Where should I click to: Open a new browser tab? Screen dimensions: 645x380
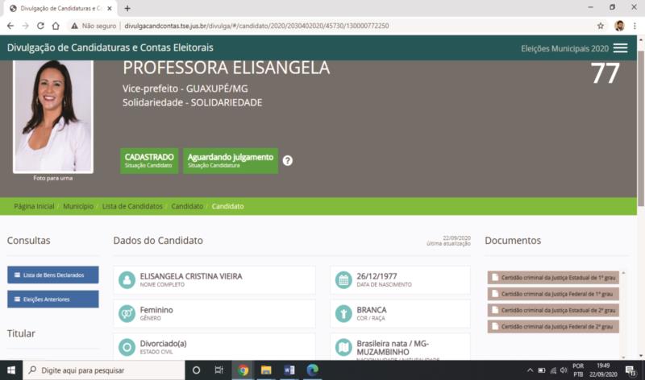click(127, 8)
